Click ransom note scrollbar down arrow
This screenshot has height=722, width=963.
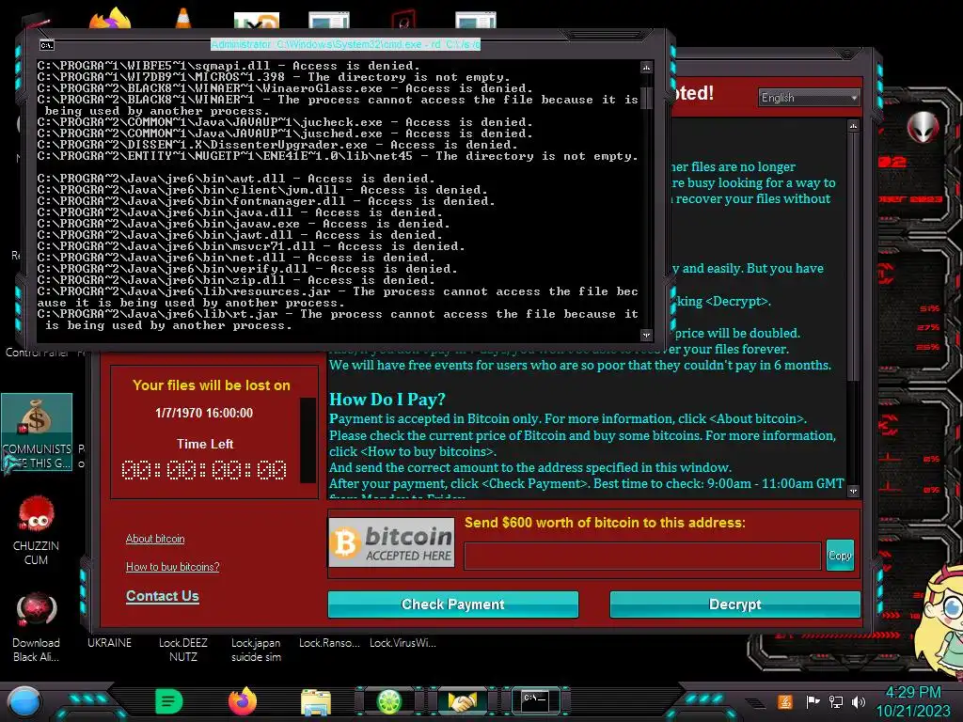tap(853, 491)
